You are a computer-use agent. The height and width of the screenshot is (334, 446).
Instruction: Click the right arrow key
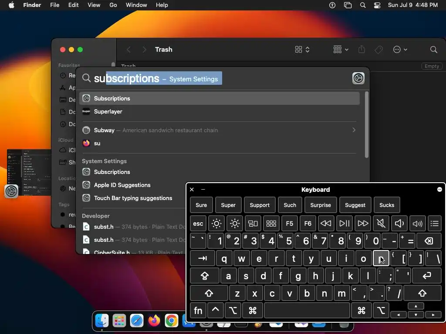point(433,315)
